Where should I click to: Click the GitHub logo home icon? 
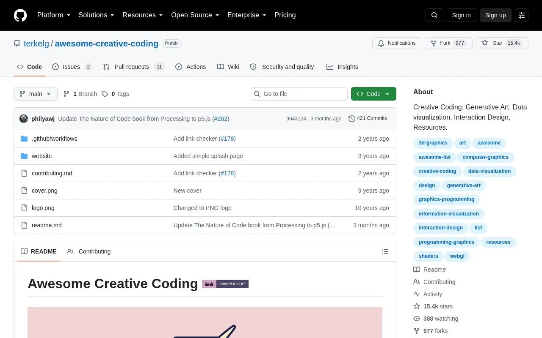tap(20, 15)
